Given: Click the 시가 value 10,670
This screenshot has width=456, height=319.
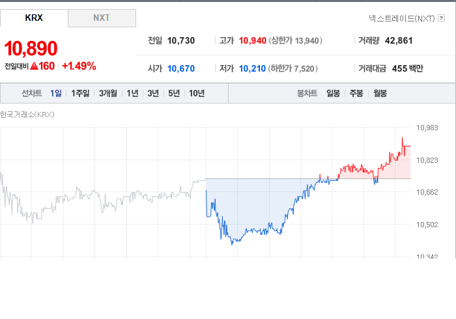Looking at the screenshot, I should point(181,68).
